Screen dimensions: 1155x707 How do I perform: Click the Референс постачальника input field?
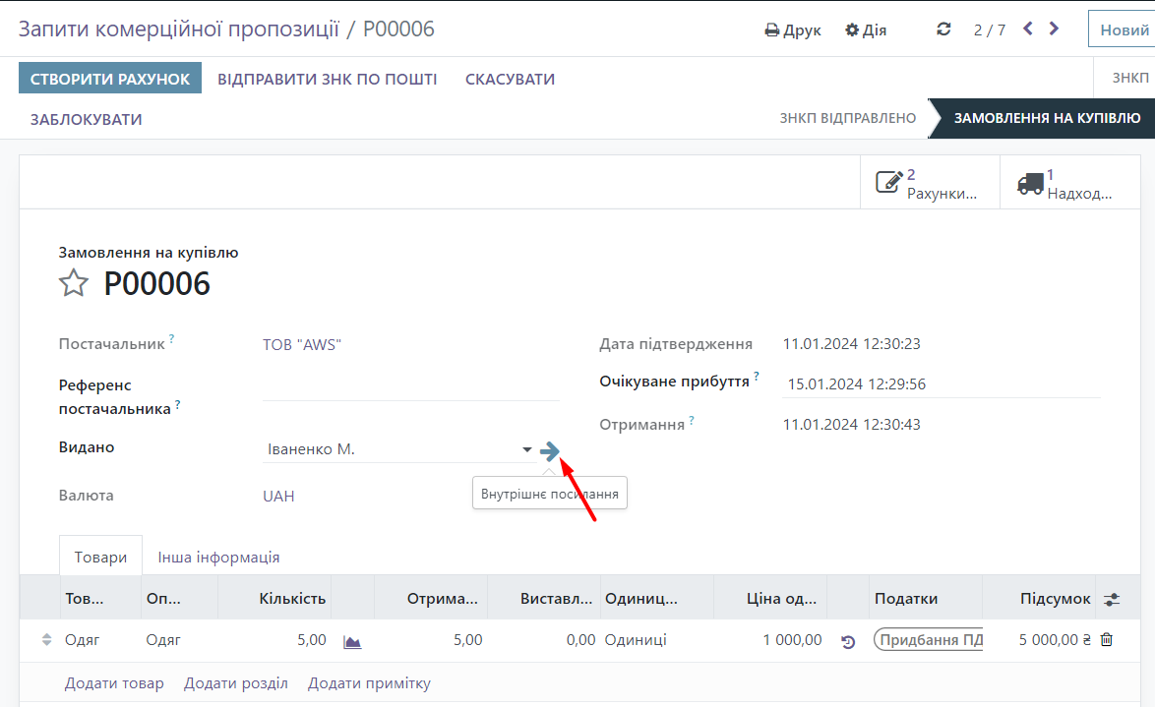point(410,386)
